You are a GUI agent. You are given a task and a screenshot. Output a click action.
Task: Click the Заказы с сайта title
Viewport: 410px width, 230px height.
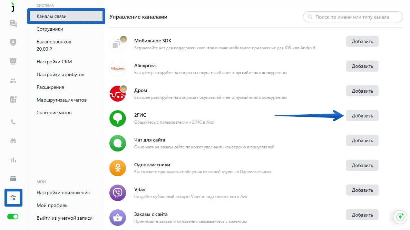coord(150,214)
